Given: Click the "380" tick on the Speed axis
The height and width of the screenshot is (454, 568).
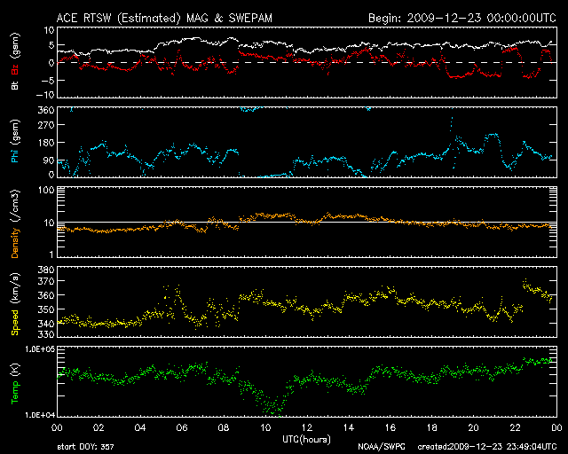Looking at the screenshot, I should tap(46, 270).
